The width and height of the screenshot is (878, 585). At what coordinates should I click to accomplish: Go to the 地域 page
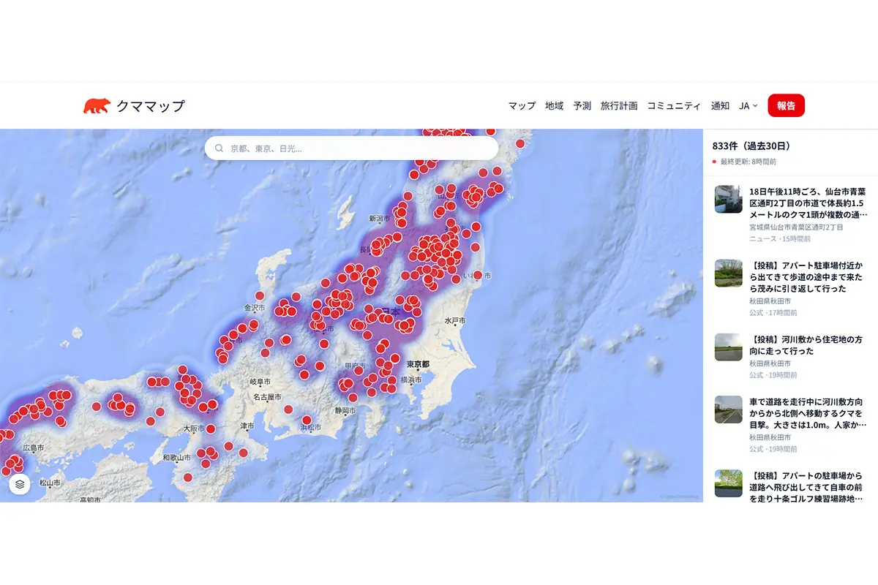coord(554,106)
